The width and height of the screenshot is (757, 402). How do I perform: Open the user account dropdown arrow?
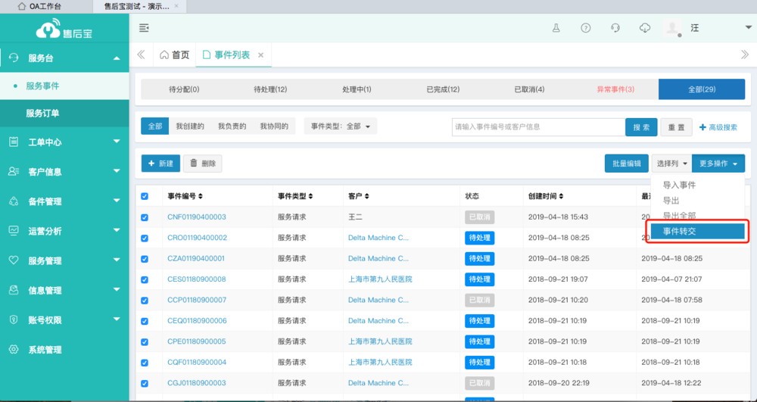pos(749,28)
